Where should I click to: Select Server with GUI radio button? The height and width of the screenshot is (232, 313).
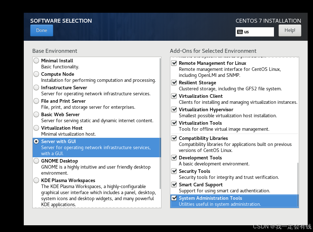coord(36,141)
